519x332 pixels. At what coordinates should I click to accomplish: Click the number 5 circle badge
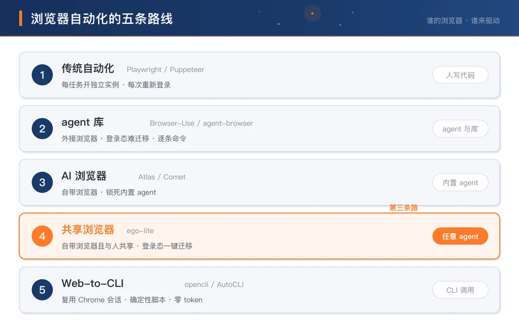pos(43,290)
